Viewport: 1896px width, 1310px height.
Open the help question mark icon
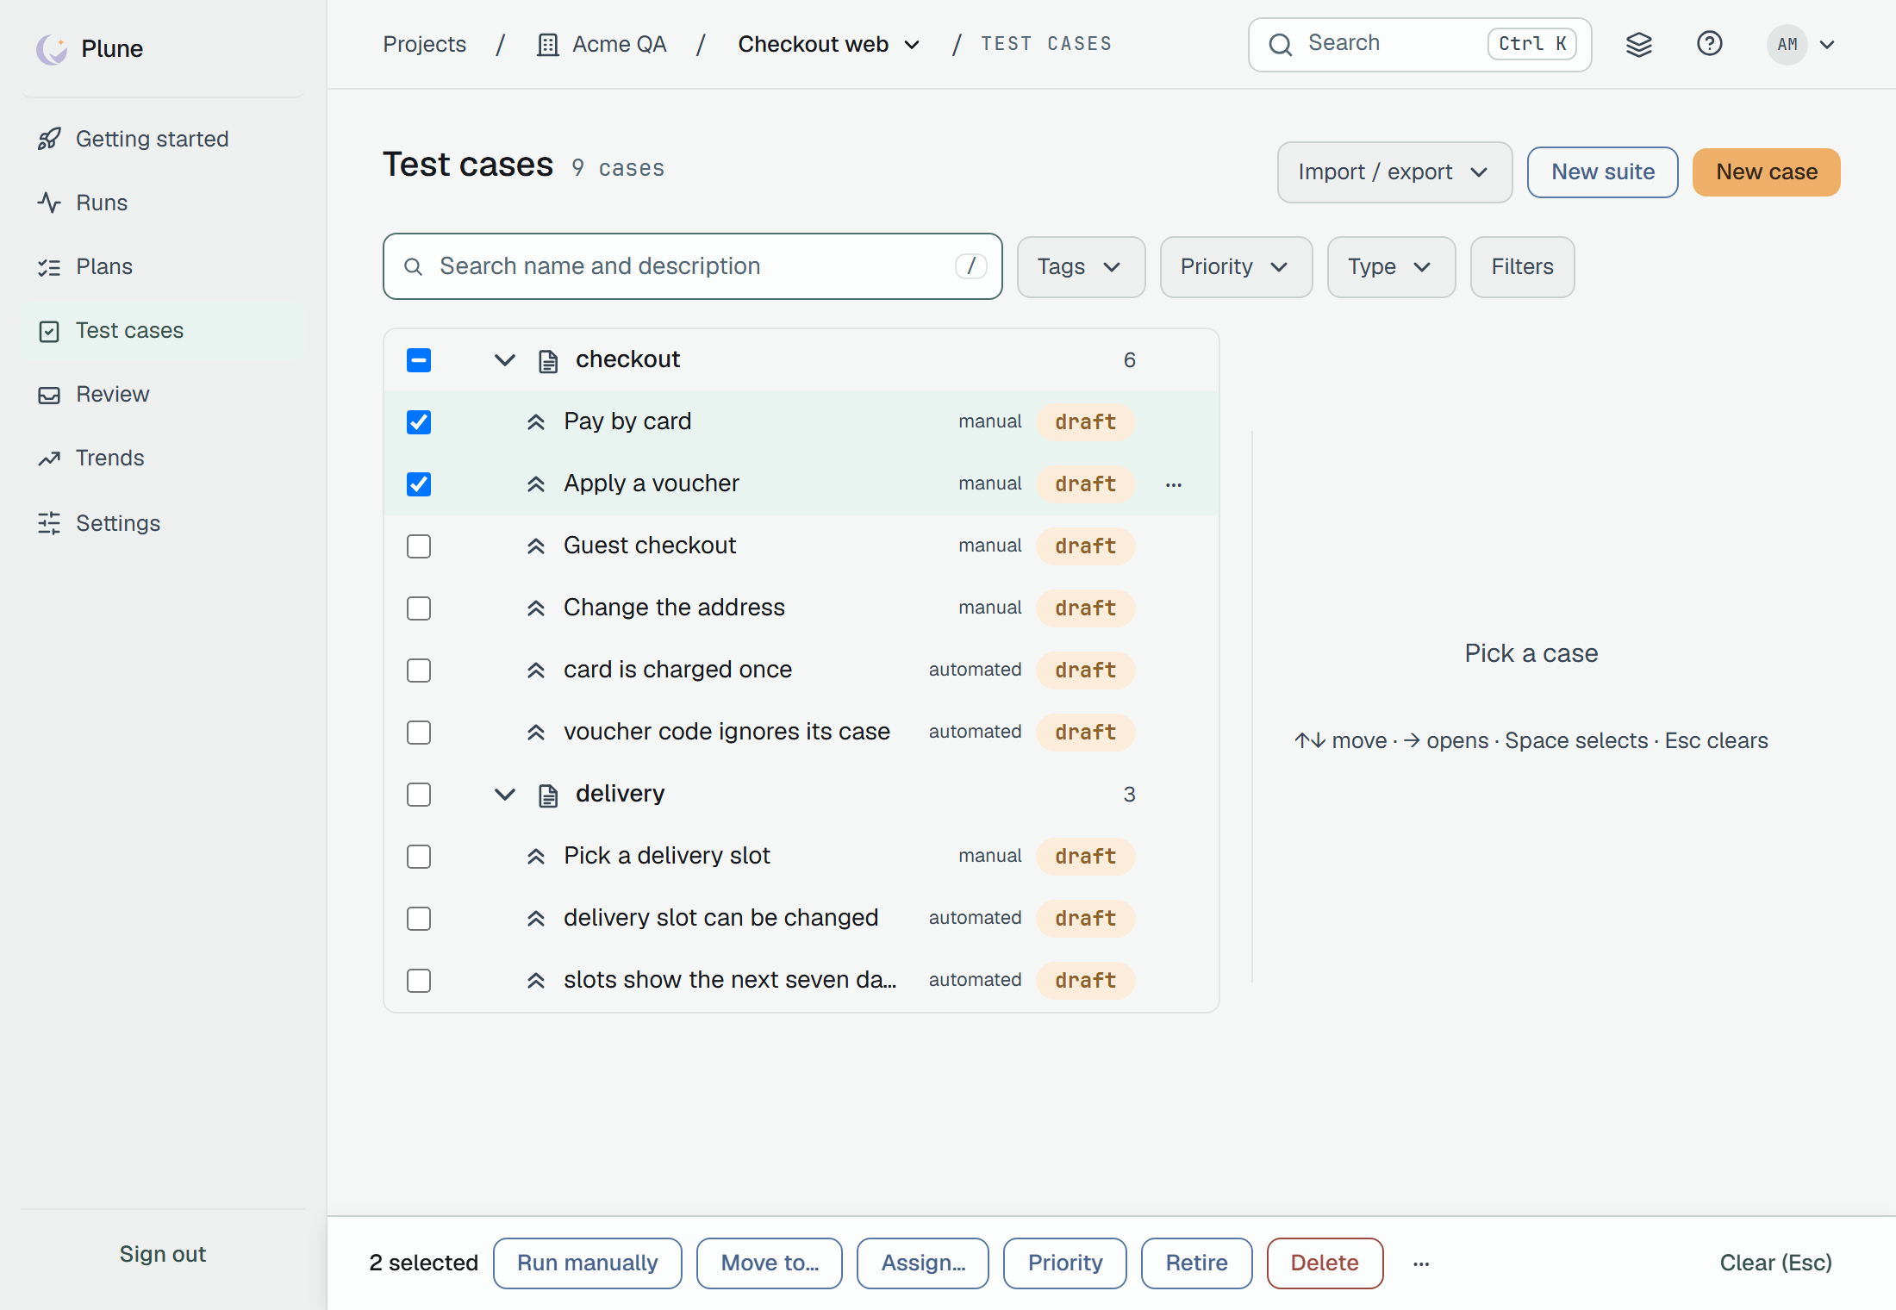tap(1709, 43)
